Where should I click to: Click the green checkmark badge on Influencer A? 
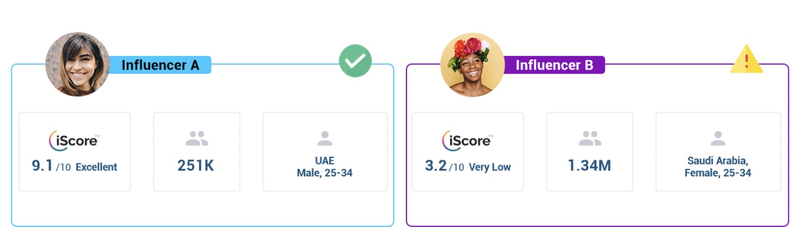click(355, 61)
